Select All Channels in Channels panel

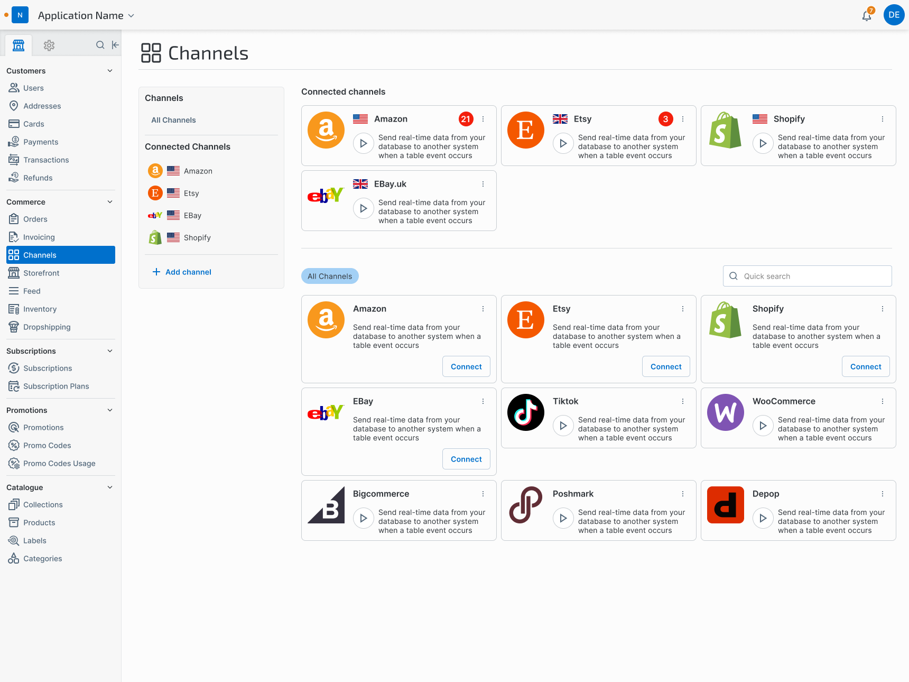click(173, 121)
